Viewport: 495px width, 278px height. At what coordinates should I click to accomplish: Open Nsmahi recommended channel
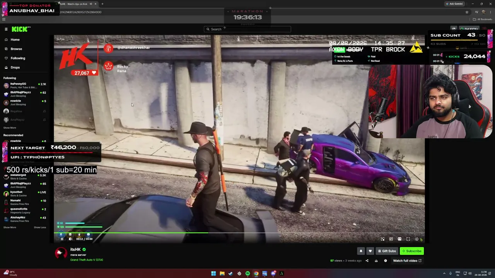tap(25, 202)
